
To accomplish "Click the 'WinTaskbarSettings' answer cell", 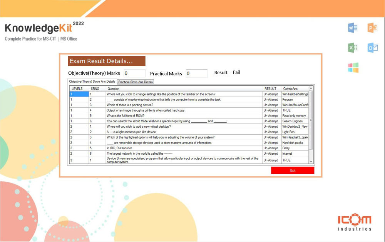I will pyautogui.click(x=295, y=94).
